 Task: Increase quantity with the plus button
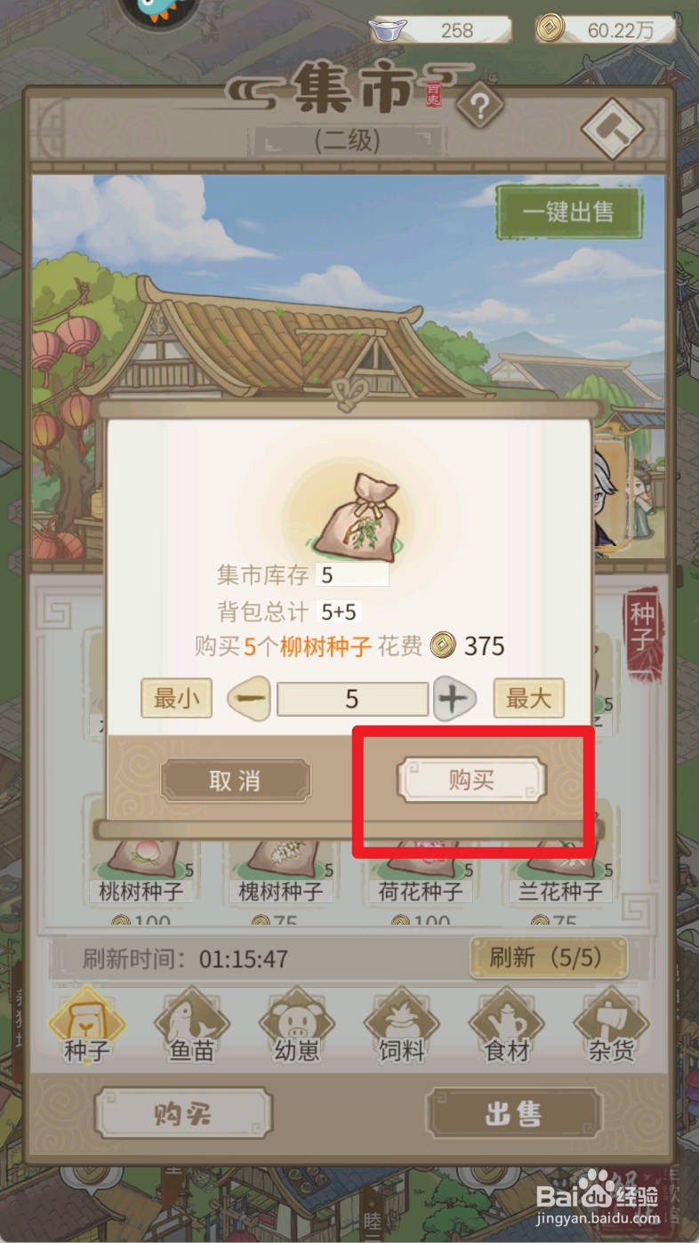pos(454,699)
